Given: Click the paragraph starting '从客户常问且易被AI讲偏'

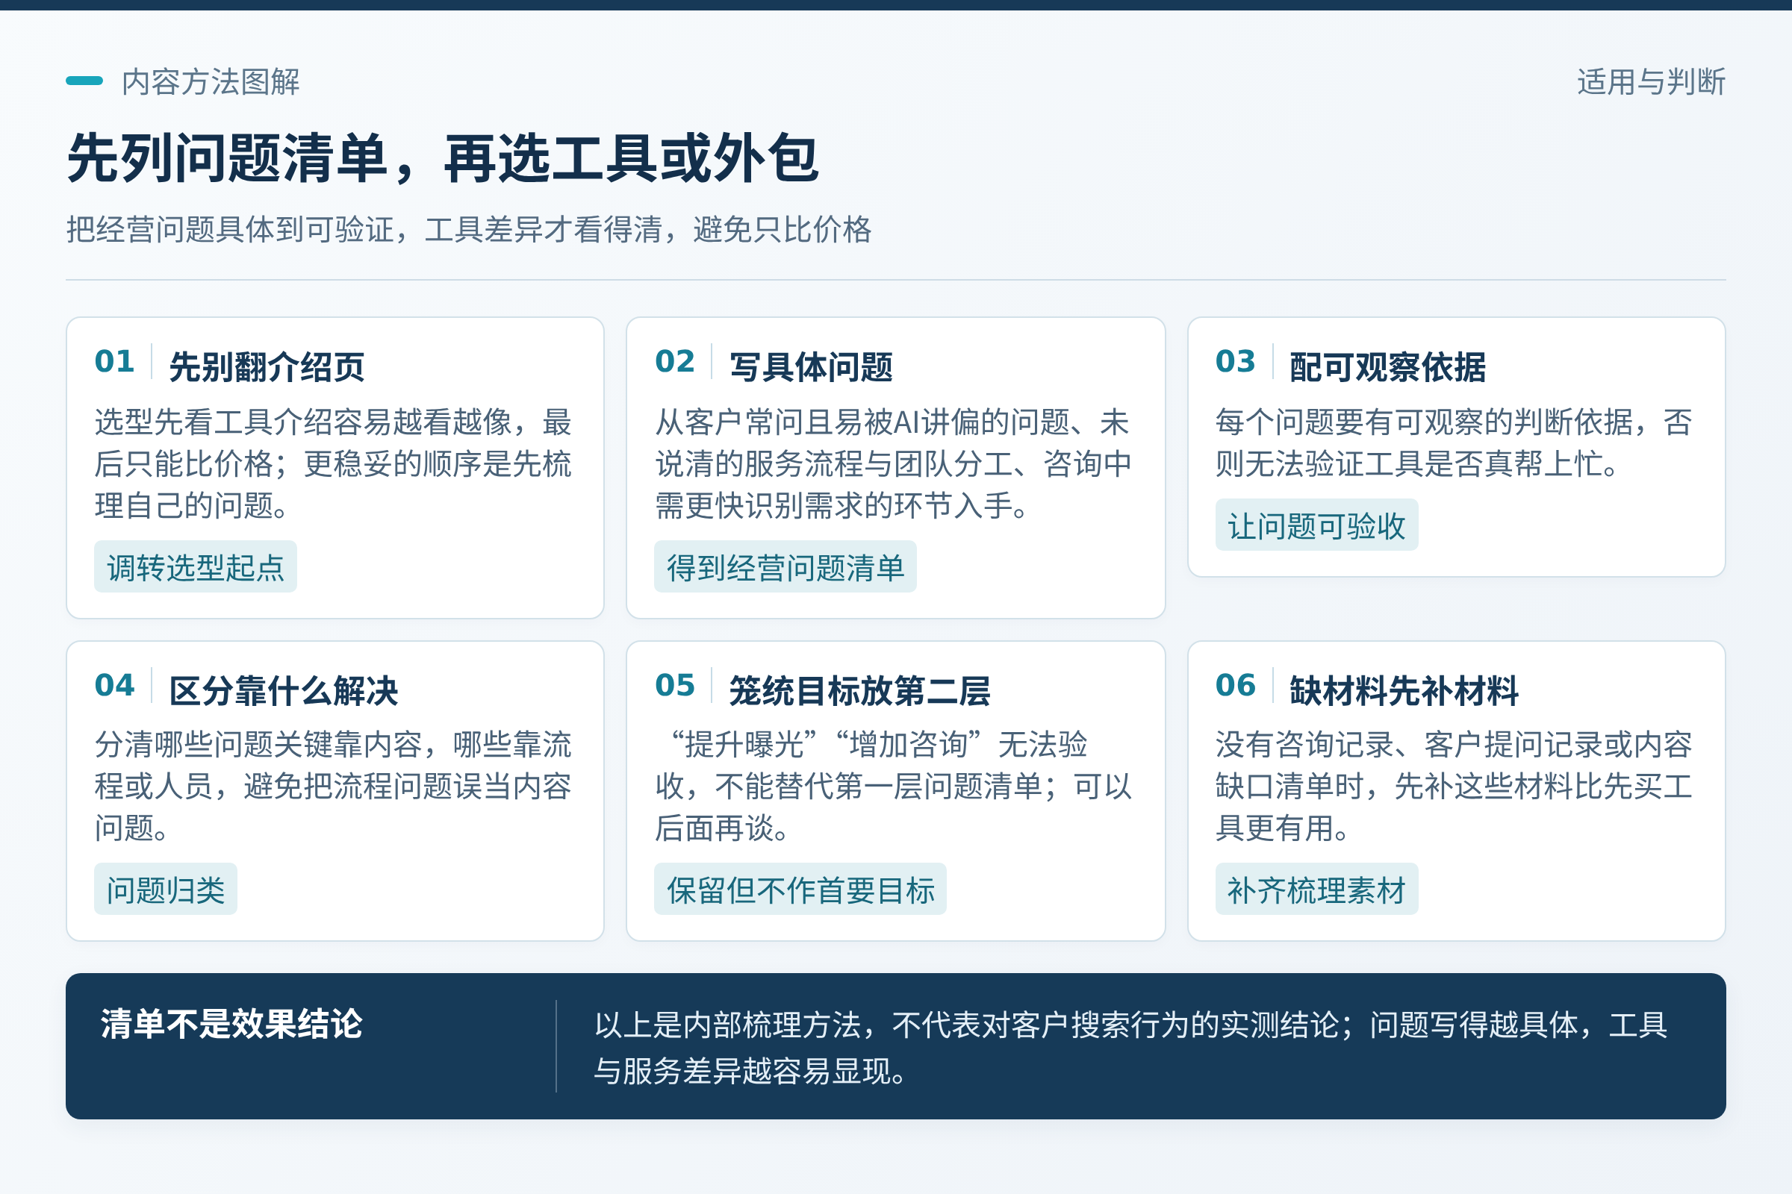Looking at the screenshot, I should [894, 463].
